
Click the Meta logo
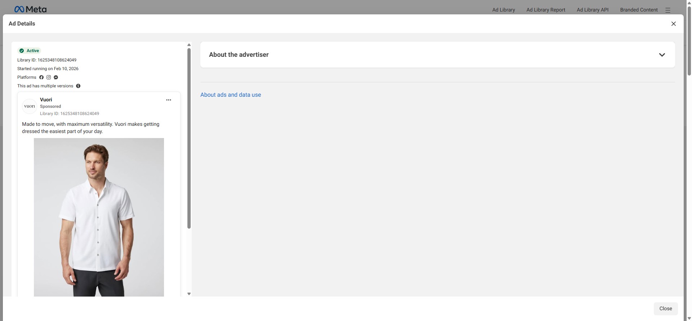30,9
